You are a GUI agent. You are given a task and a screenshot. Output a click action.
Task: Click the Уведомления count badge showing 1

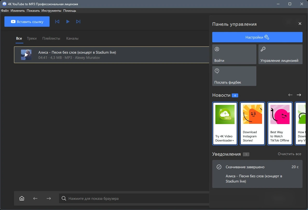(x=246, y=154)
